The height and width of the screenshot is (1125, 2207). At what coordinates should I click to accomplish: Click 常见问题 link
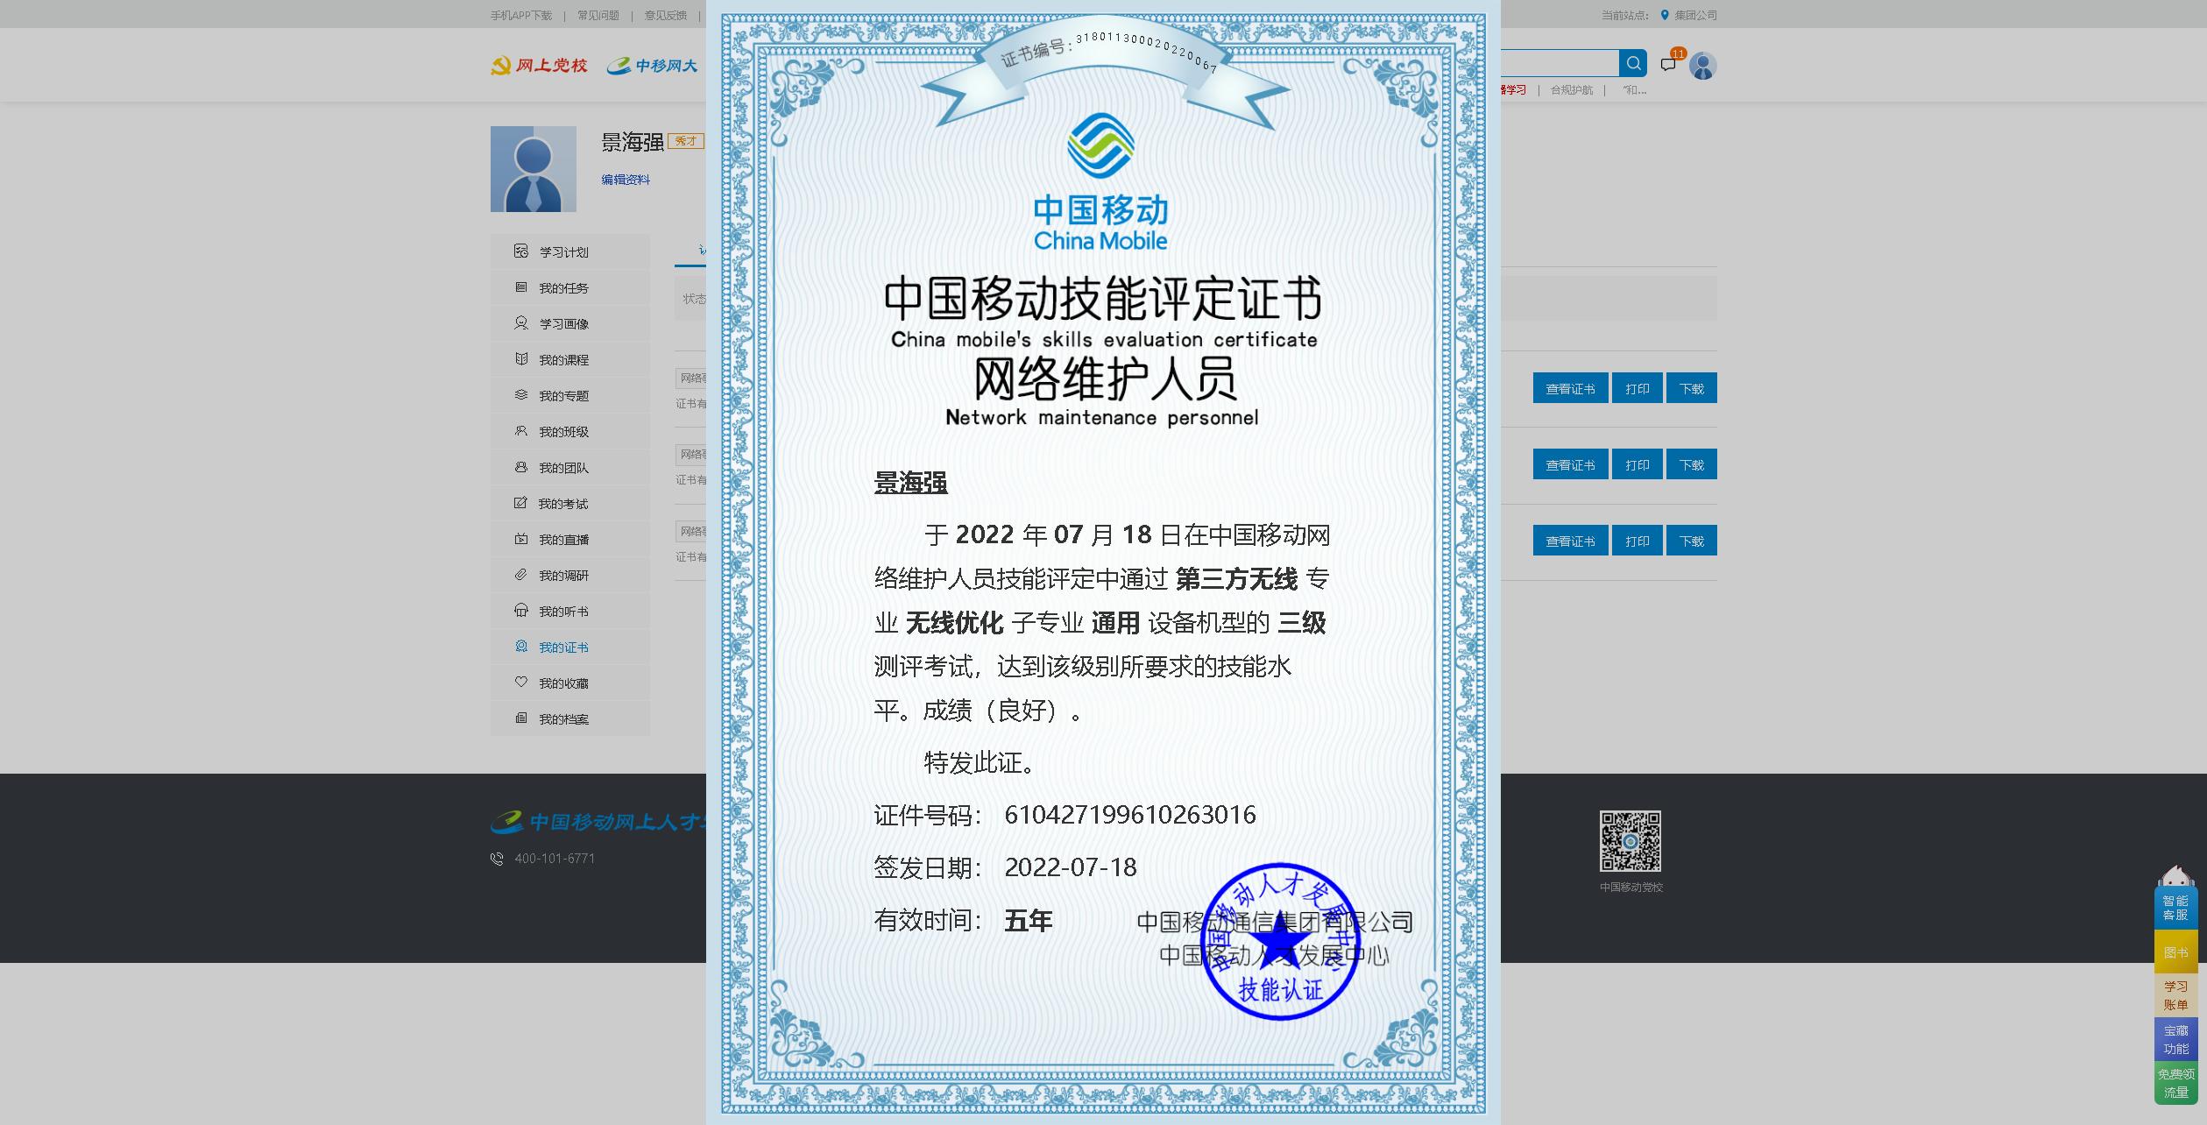point(598,15)
